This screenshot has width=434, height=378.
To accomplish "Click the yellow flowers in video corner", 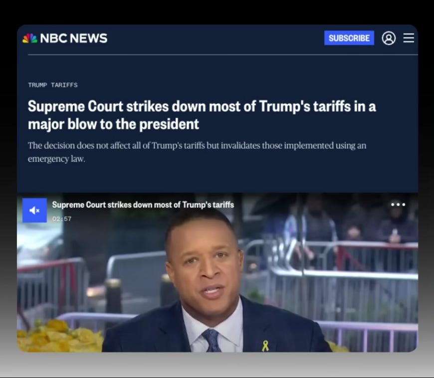I will 58,336.
